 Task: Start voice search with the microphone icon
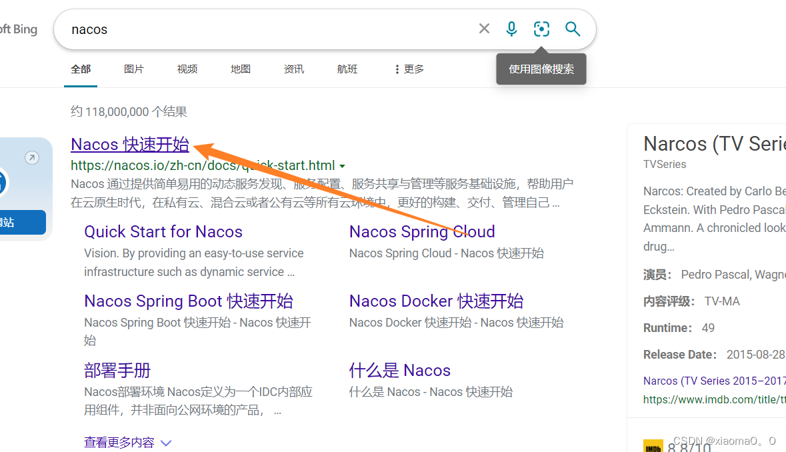(511, 29)
